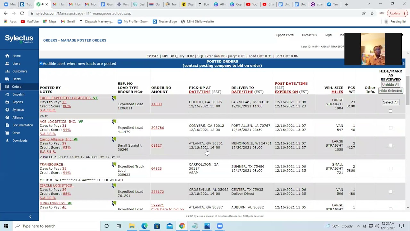Open order number 308786

pyautogui.click(x=157, y=128)
